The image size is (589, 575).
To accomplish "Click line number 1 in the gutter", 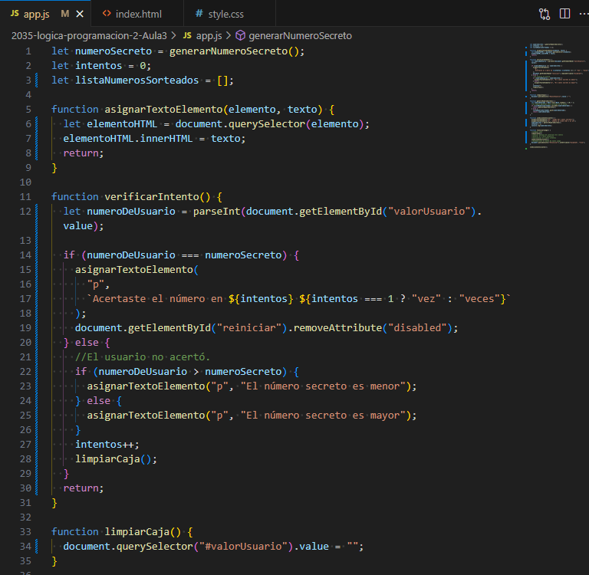I will pos(28,51).
